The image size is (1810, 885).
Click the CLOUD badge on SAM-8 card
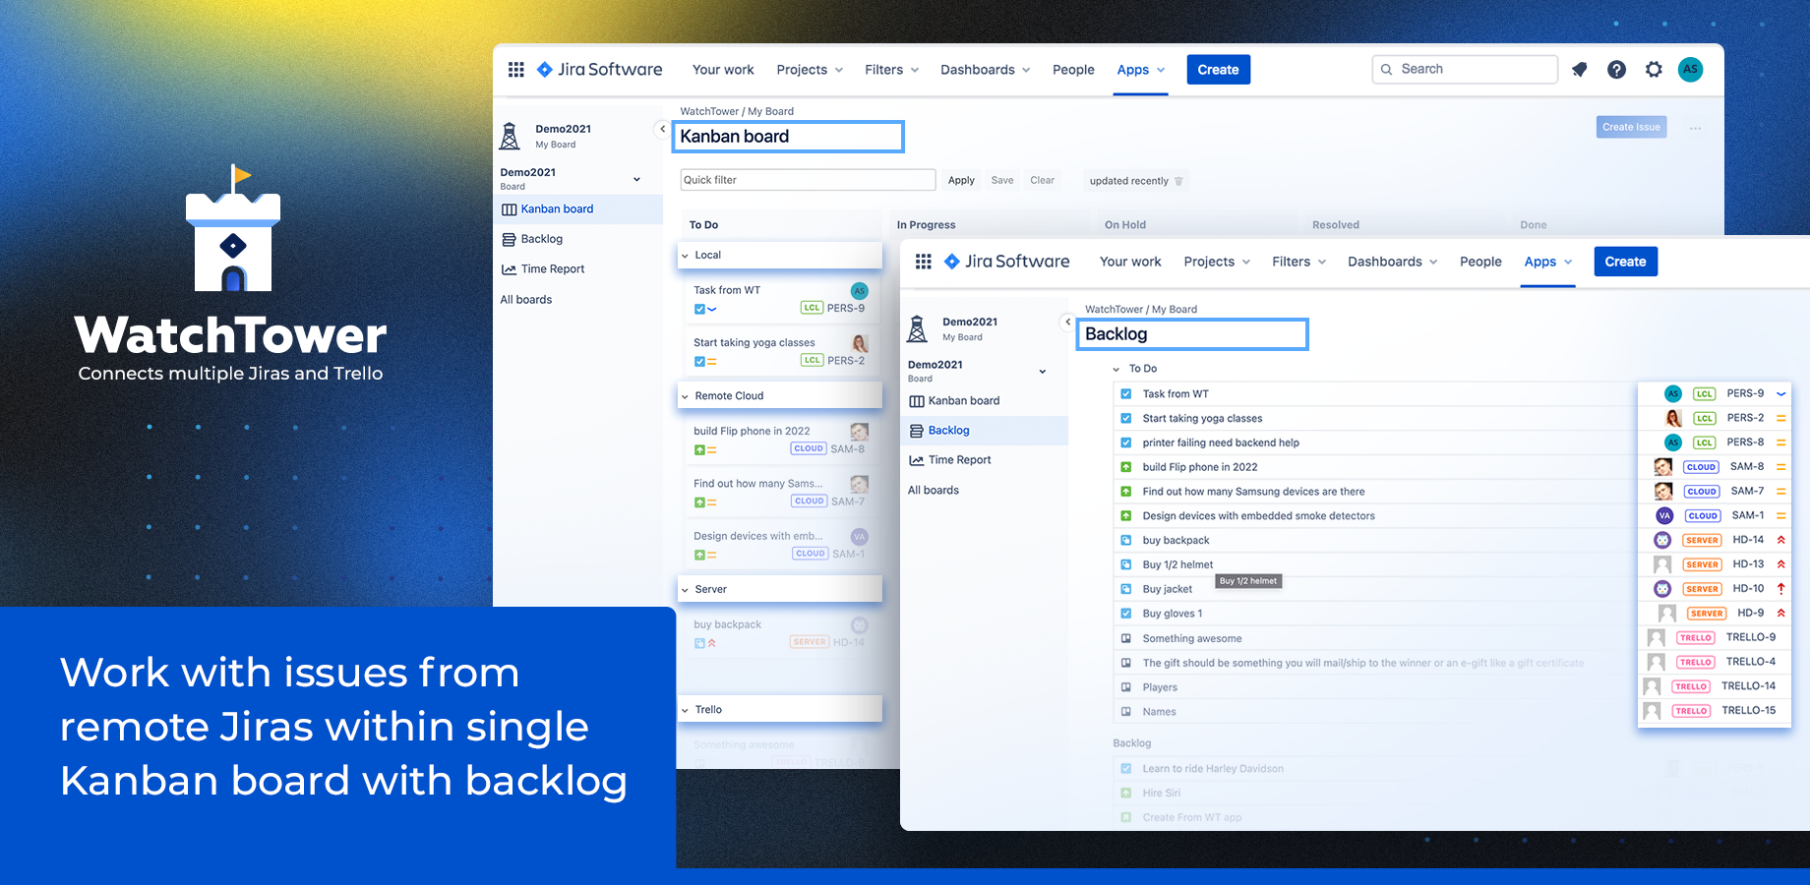click(809, 448)
